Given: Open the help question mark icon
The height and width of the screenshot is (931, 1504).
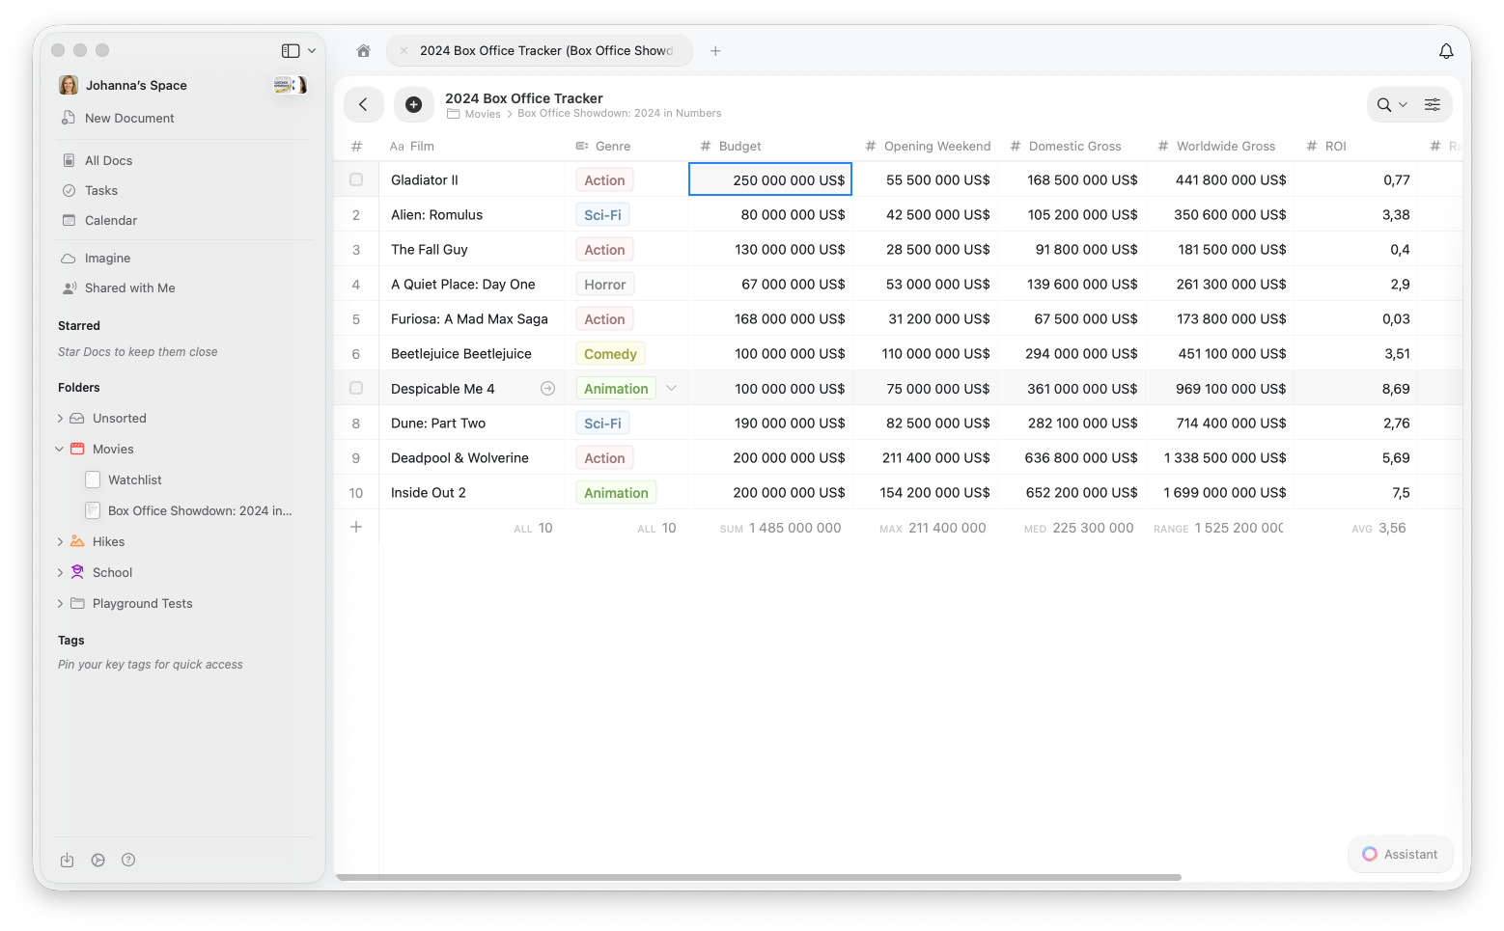Looking at the screenshot, I should [128, 860].
